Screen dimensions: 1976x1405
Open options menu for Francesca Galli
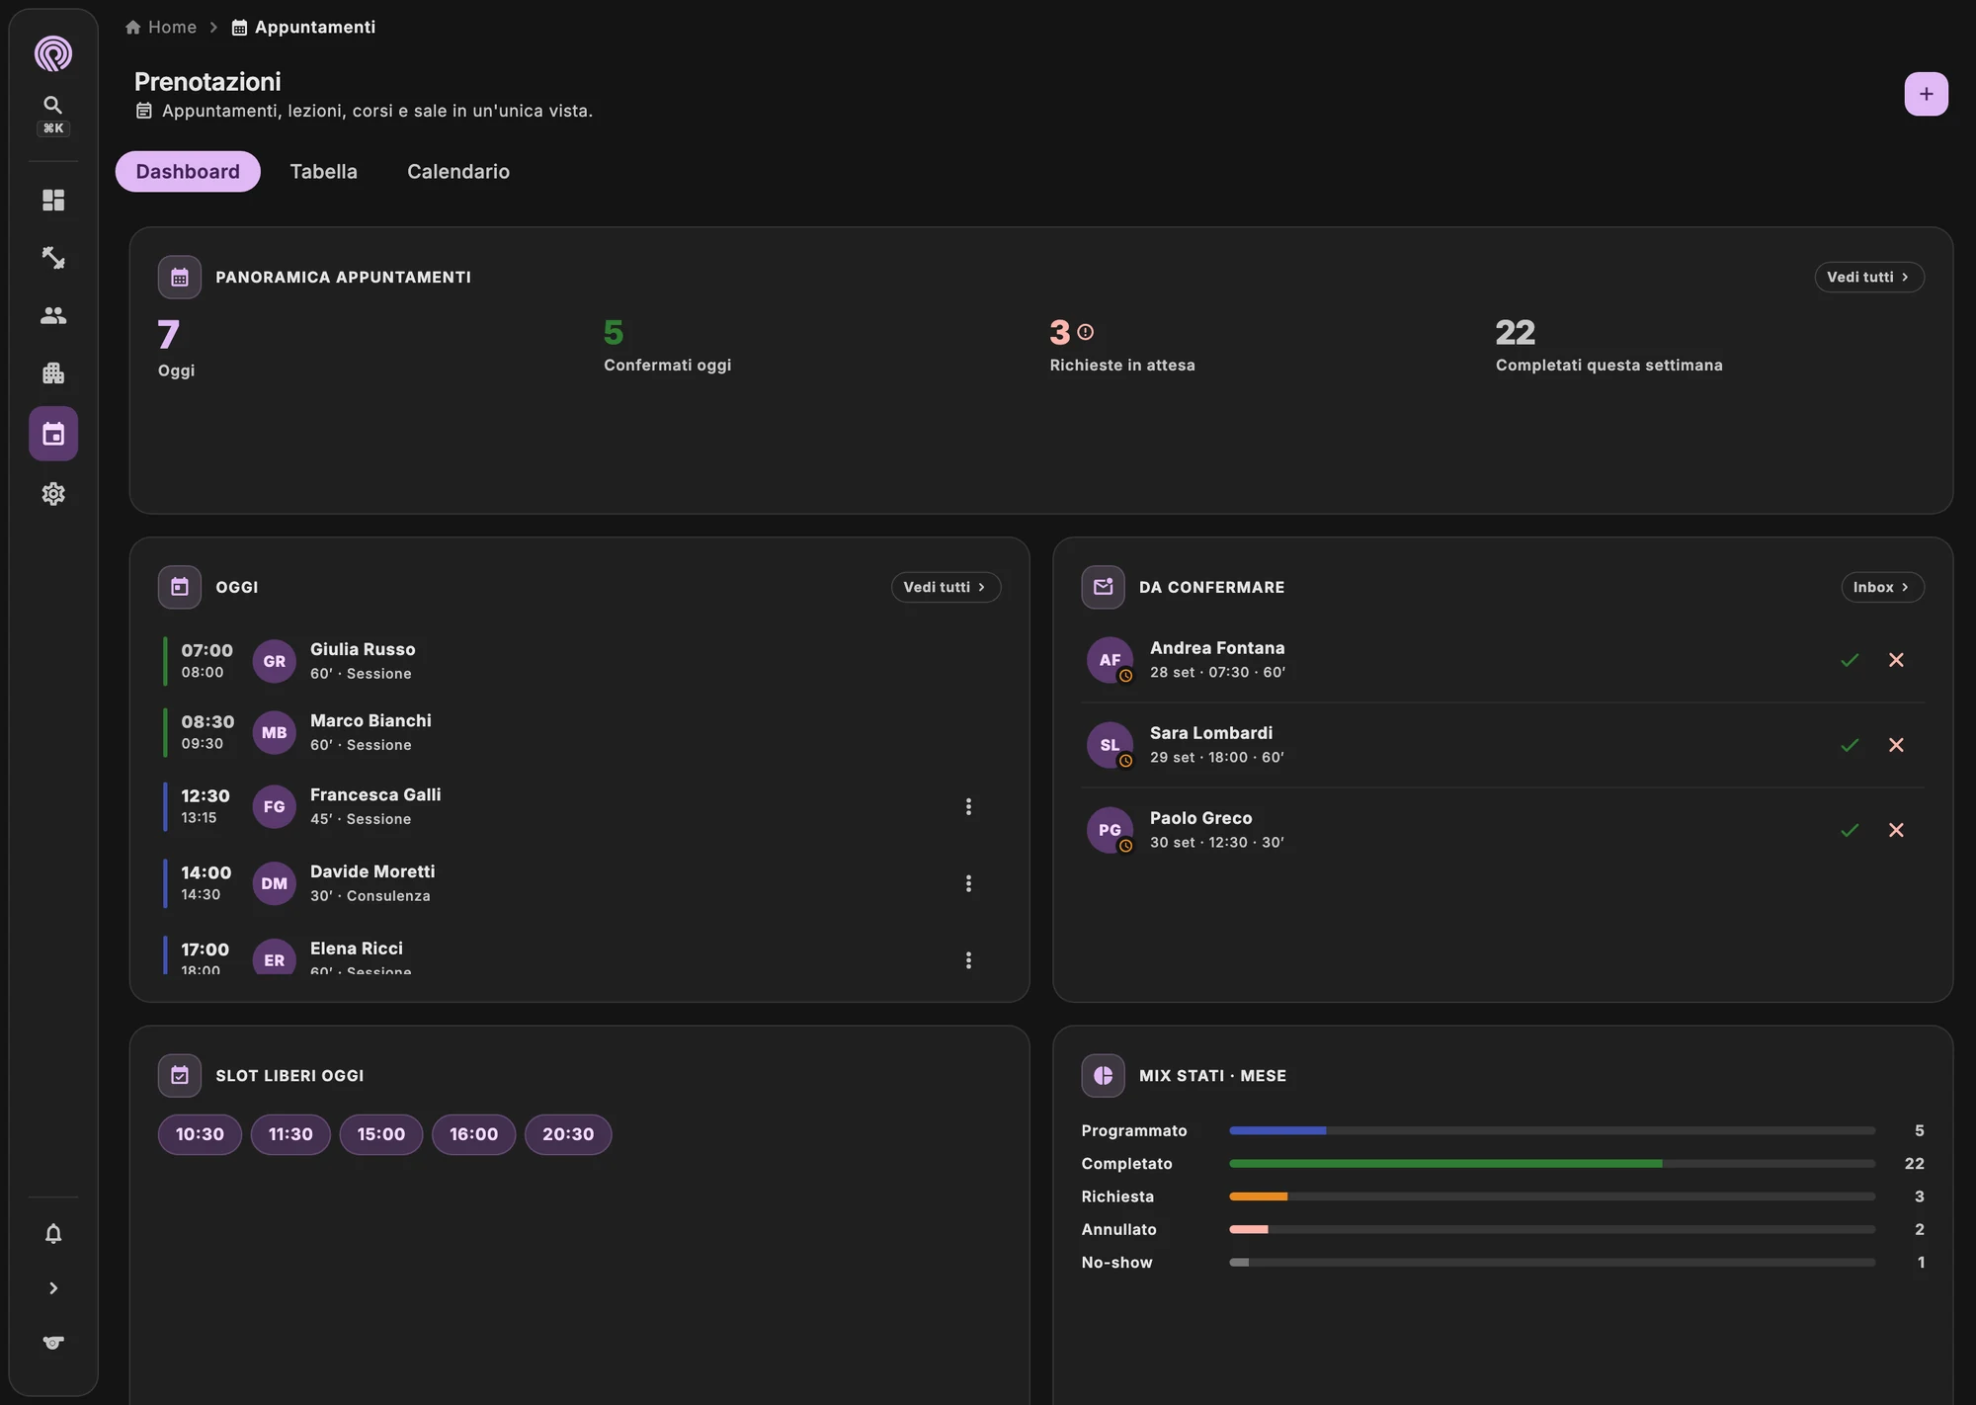point(968,807)
